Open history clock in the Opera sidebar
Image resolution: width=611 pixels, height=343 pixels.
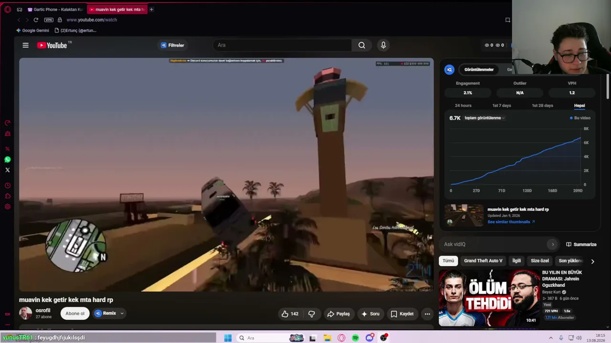8,186
